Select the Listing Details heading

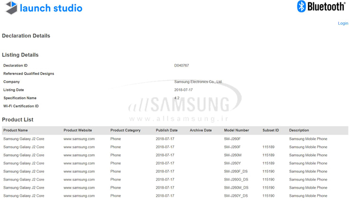click(20, 55)
